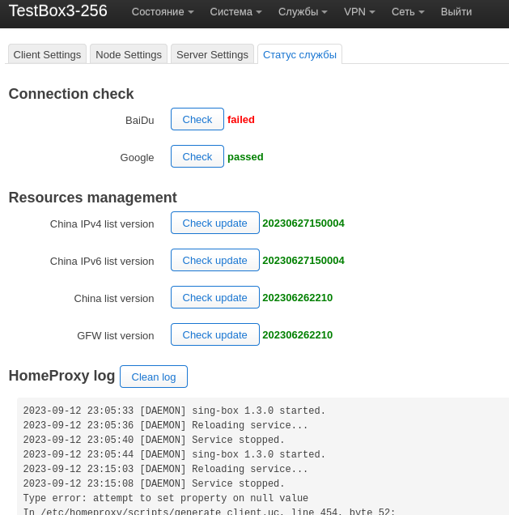Expand the VPN menu
509x515 pixels.
point(359,12)
